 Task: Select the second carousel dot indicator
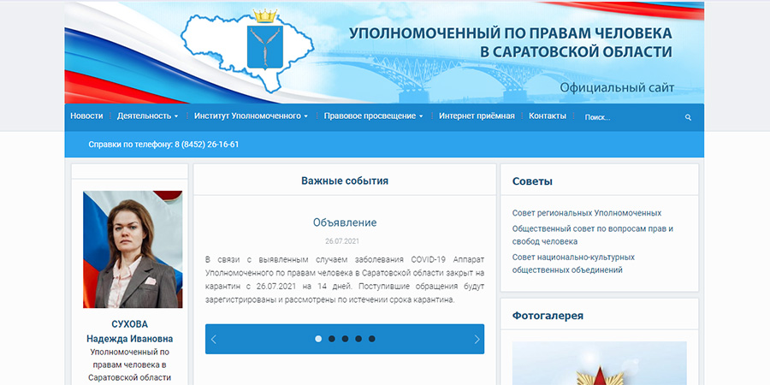[x=332, y=339]
